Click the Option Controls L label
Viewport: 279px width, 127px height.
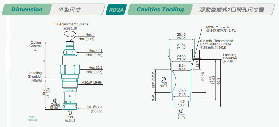coord(36,46)
